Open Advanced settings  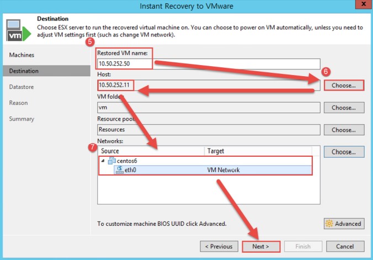[344, 224]
